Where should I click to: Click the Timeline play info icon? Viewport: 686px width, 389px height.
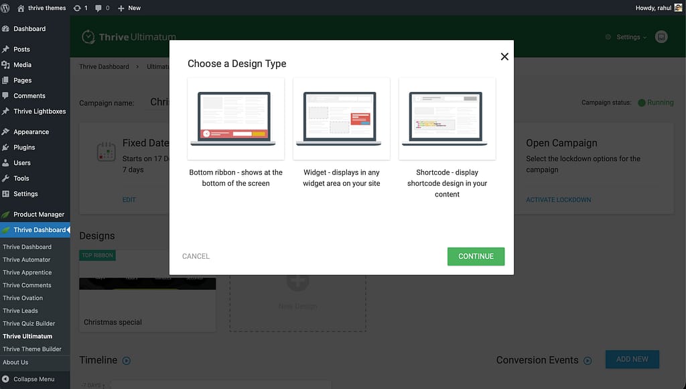click(126, 361)
